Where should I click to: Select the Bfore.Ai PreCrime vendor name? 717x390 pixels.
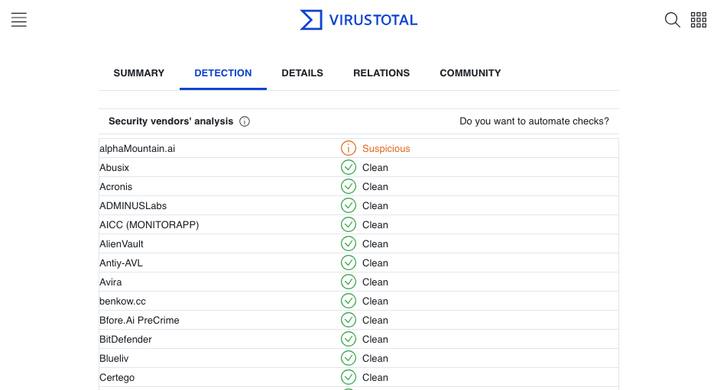tap(139, 320)
